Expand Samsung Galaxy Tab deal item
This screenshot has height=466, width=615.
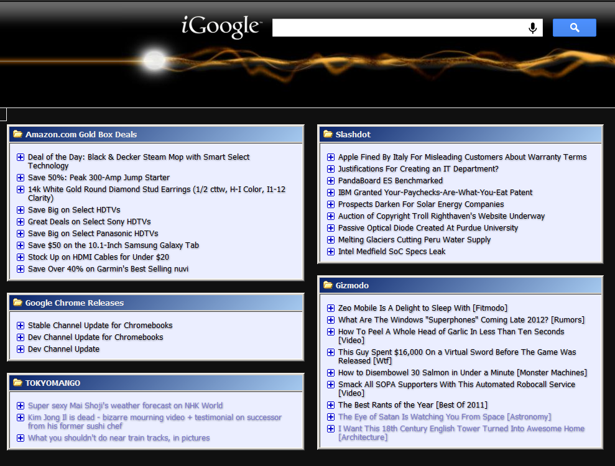(x=21, y=245)
